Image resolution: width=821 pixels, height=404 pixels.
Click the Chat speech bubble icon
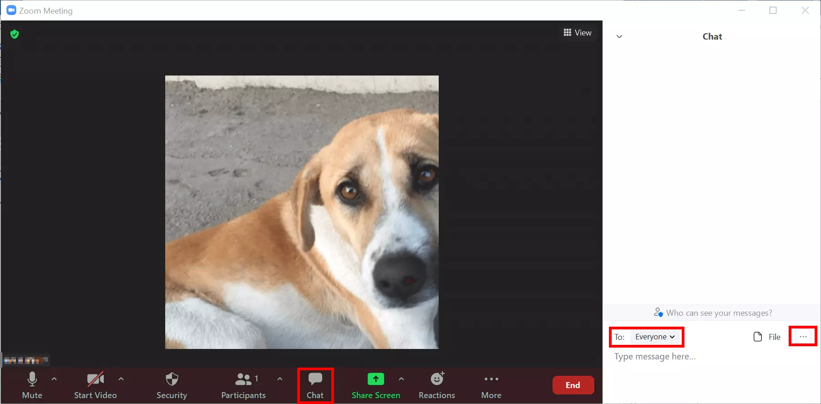(x=315, y=379)
